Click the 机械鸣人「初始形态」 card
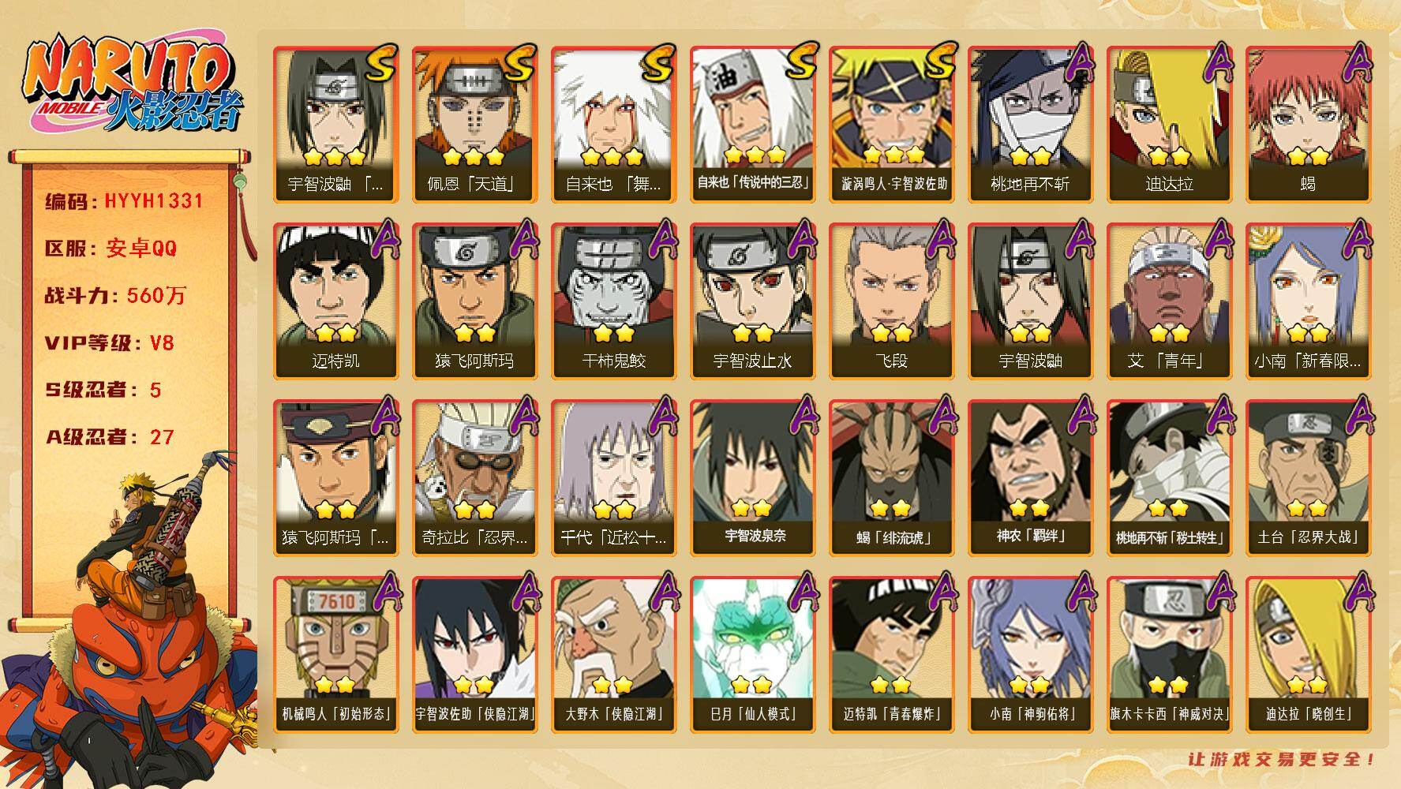Screen dimensions: 1401x789 pyautogui.click(x=336, y=655)
